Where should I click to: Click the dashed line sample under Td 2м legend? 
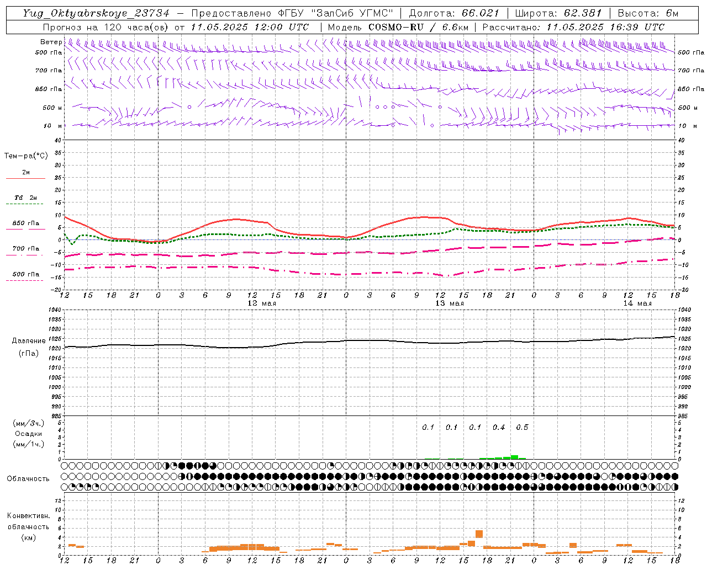tap(24, 204)
